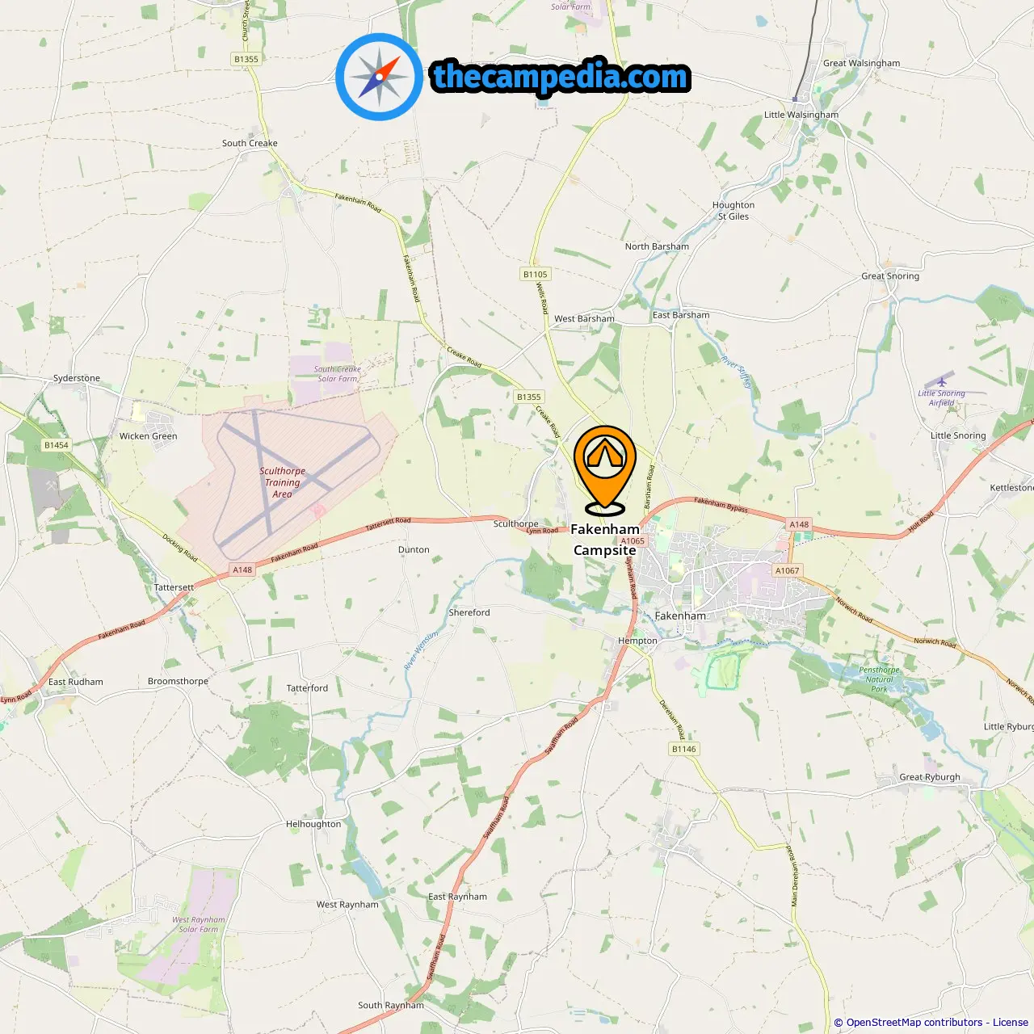Click the B1454 road shield

coord(57,445)
